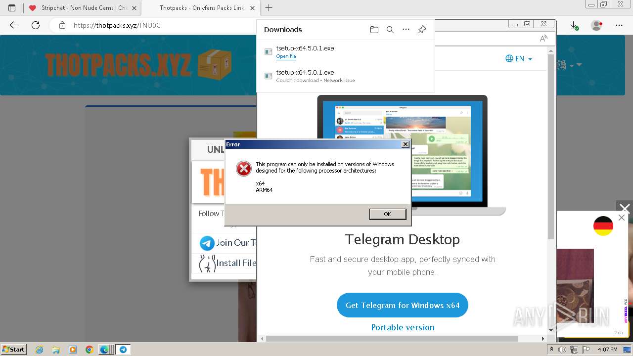Viewport: 633px width, 356px height.
Task: Select the failed tsetup-x64.5.0.1.exe download entry
Action: [345, 76]
